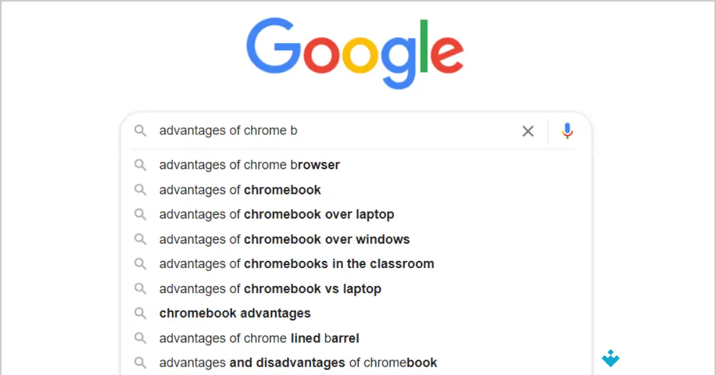Click the search icon beside 'advantages of chrome browser'
The width and height of the screenshot is (716, 375).
(141, 165)
